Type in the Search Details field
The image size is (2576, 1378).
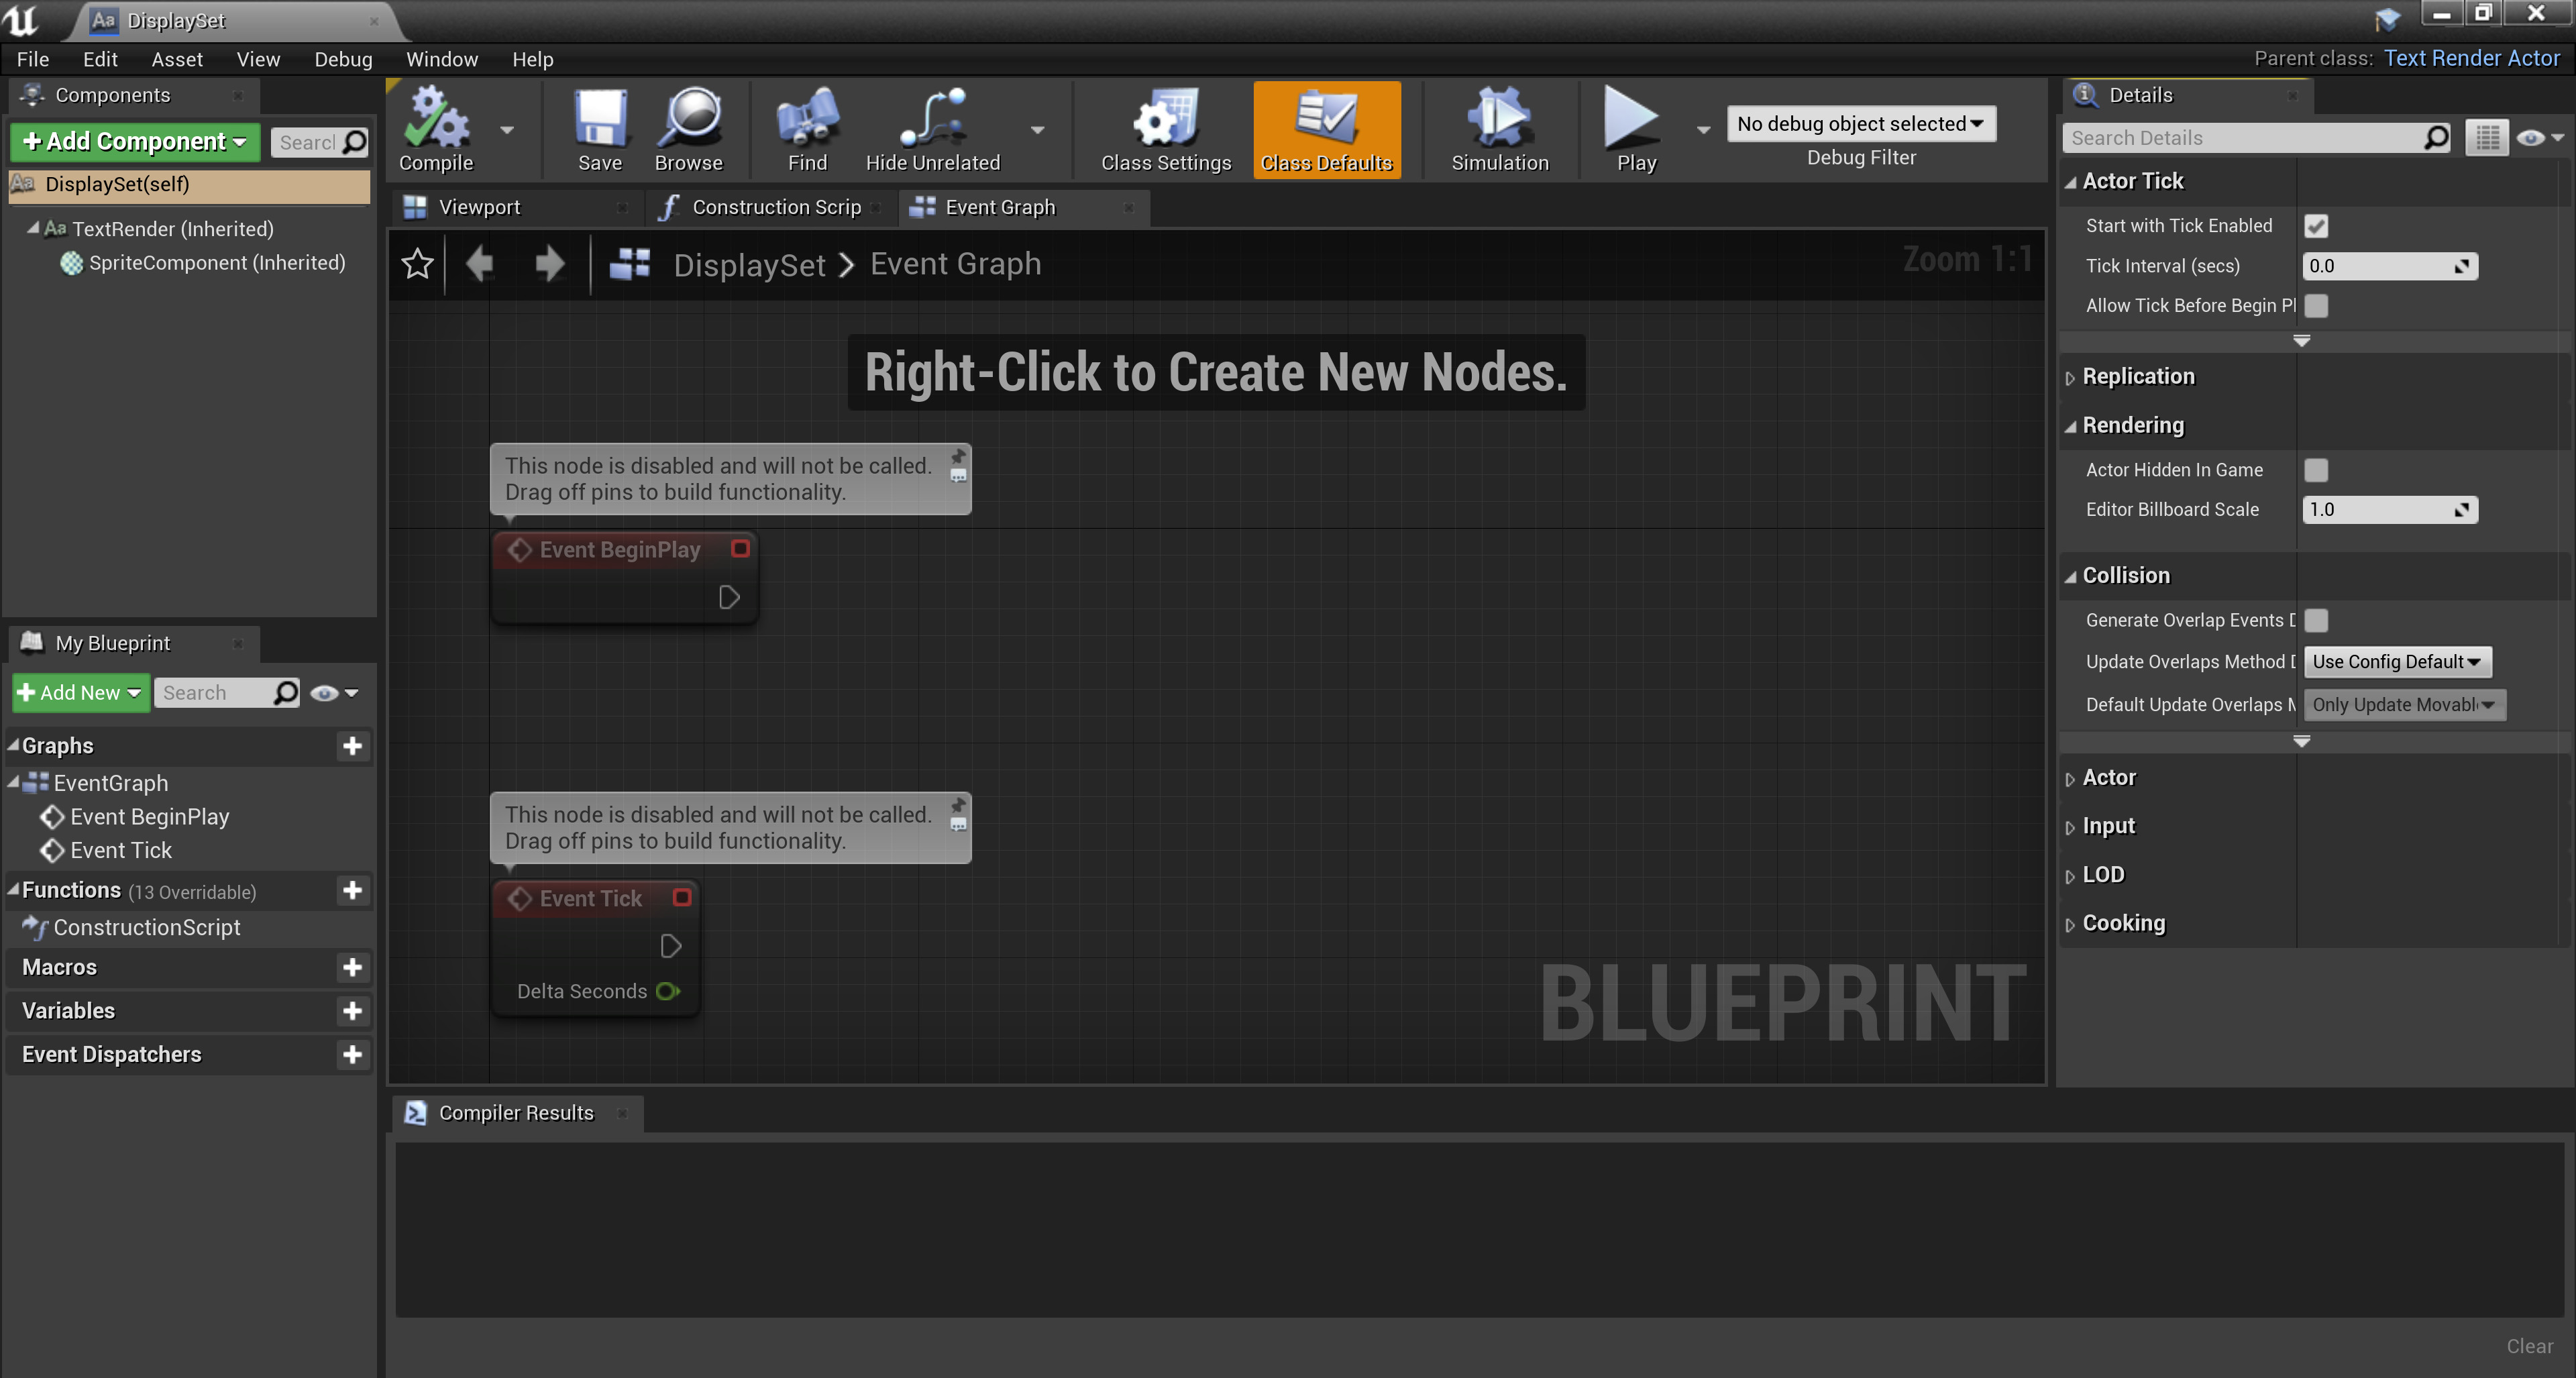pos(2240,137)
